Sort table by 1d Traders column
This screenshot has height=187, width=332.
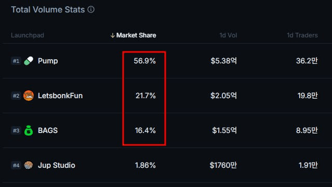(302, 35)
